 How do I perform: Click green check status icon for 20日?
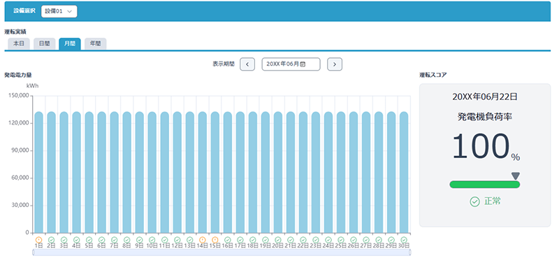(x=278, y=240)
